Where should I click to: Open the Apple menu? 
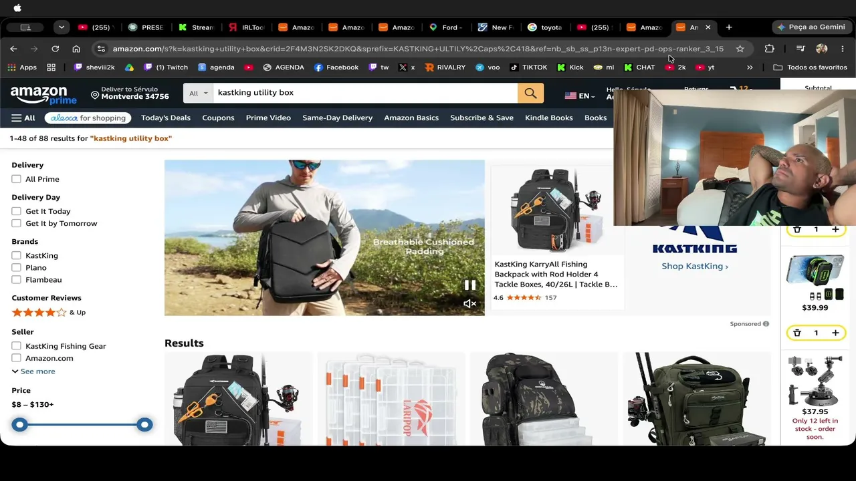coord(17,8)
